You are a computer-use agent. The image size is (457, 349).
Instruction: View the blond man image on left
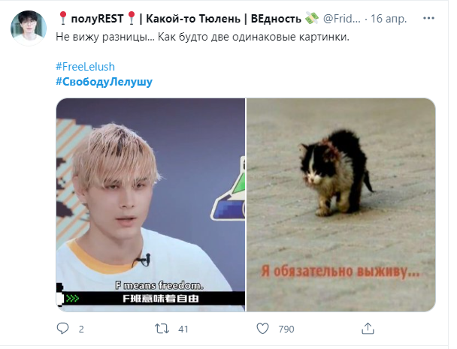point(150,205)
